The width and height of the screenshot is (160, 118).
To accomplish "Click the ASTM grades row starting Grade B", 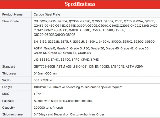I will coord(91,50).
